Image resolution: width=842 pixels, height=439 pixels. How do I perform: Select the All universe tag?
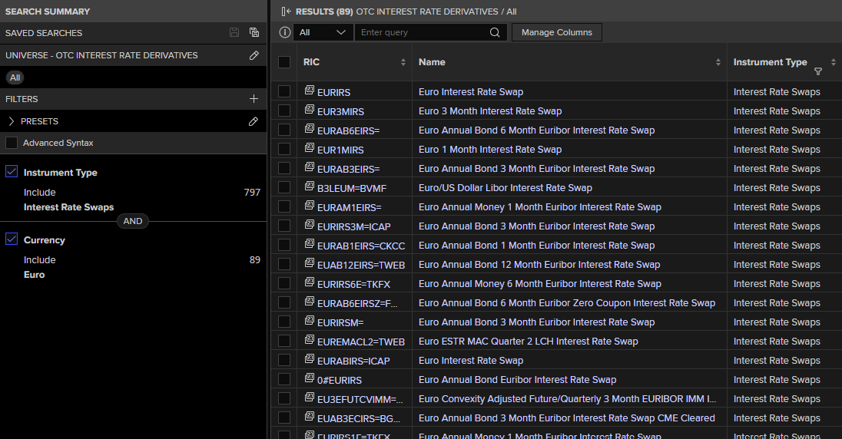15,78
